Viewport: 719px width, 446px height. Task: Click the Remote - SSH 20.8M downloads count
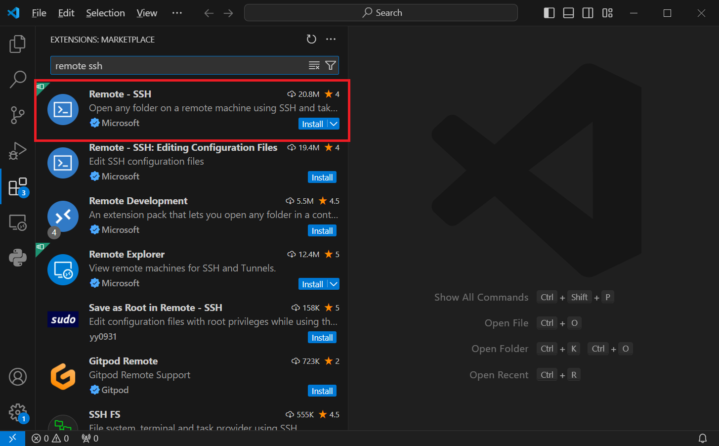tap(303, 94)
